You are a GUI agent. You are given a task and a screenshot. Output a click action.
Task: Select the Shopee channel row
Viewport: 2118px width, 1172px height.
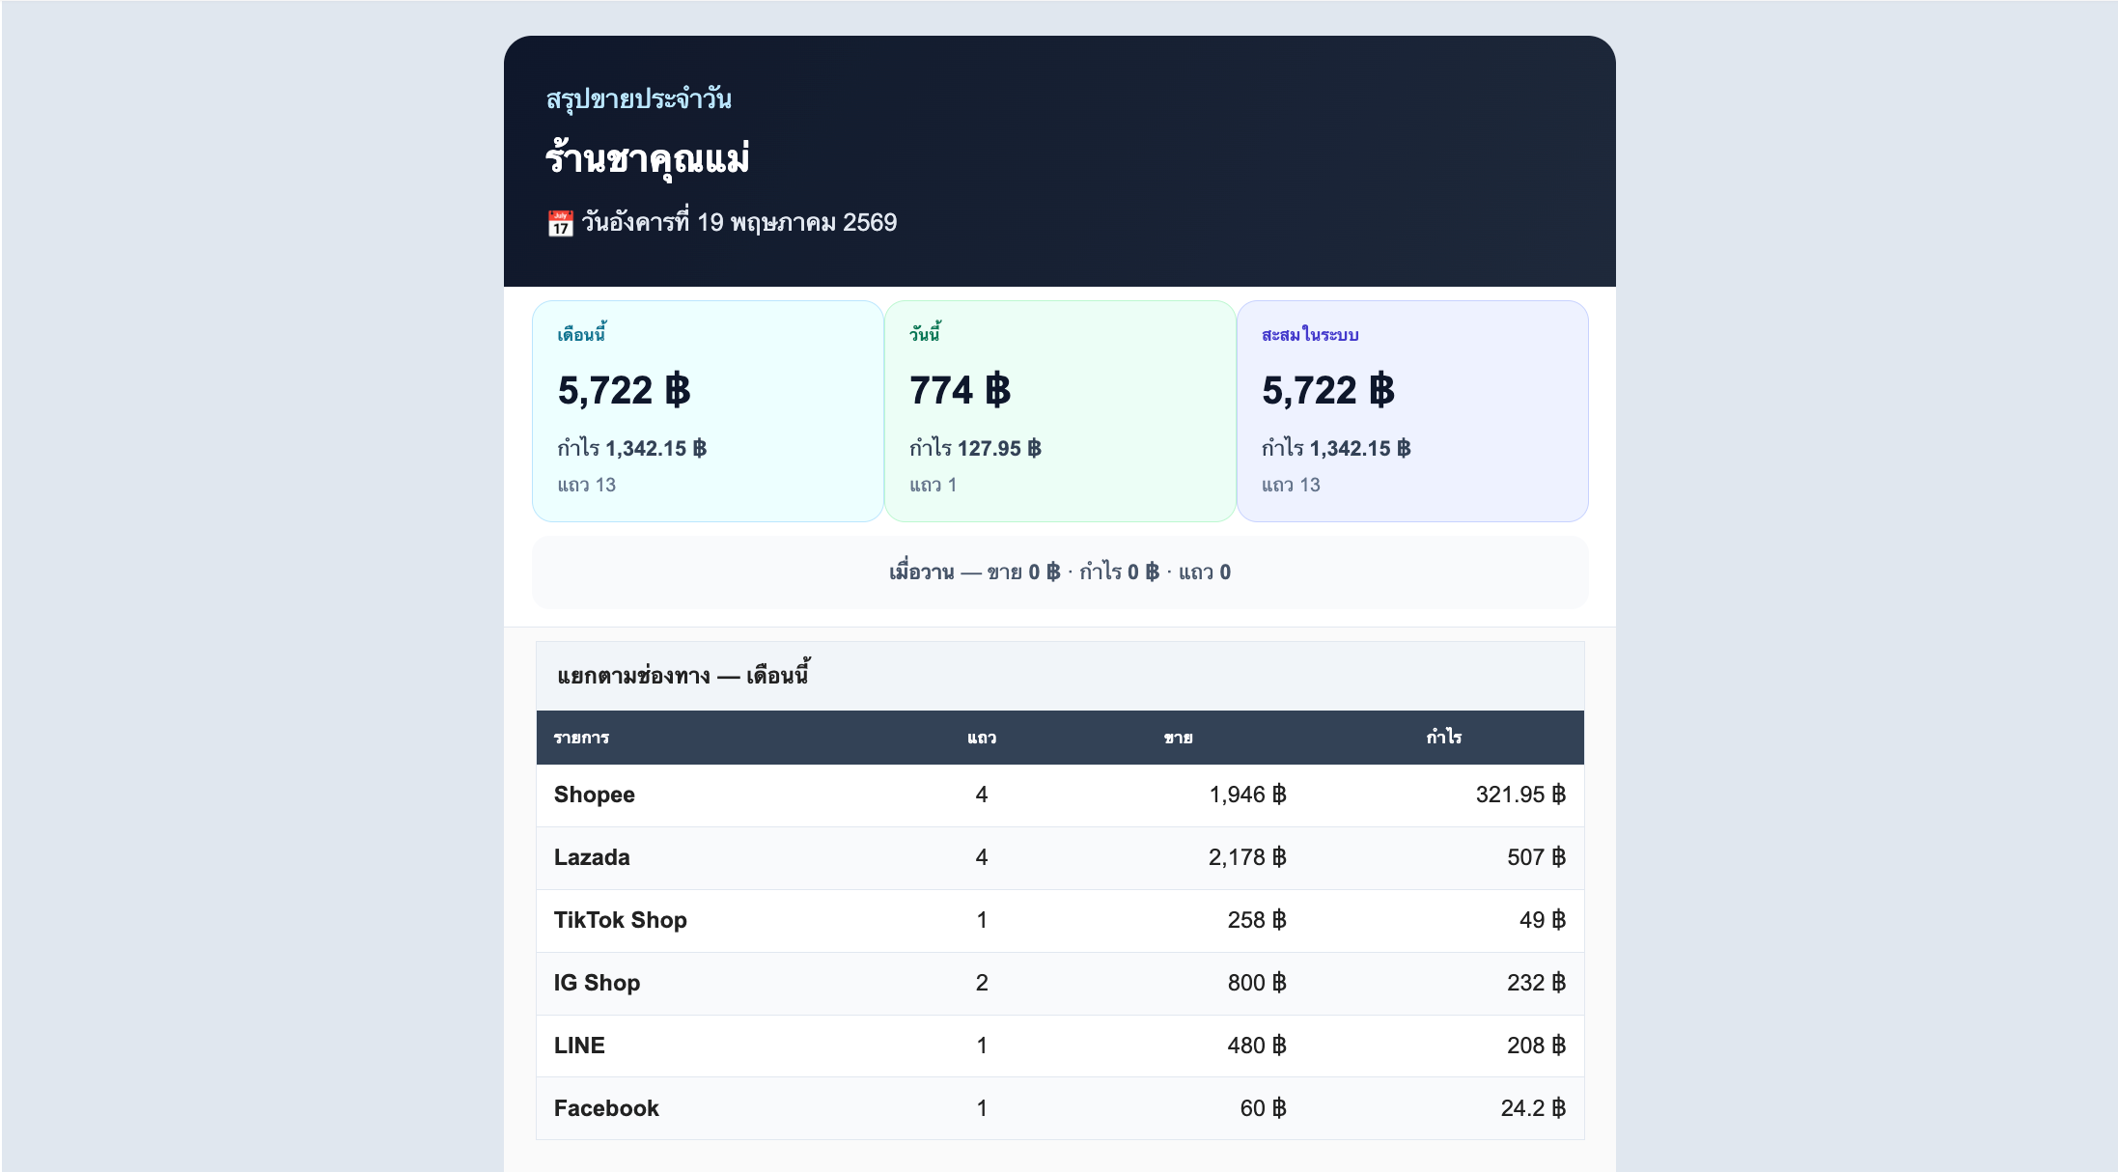point(1060,795)
